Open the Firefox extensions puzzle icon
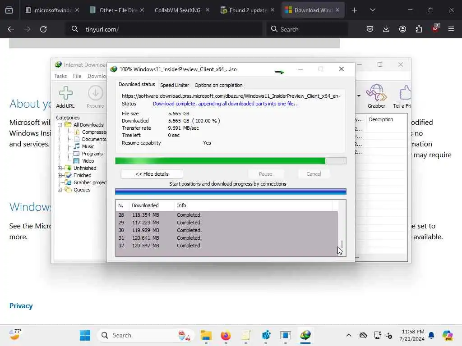Viewport: 462px width, 346px height. 419,29
